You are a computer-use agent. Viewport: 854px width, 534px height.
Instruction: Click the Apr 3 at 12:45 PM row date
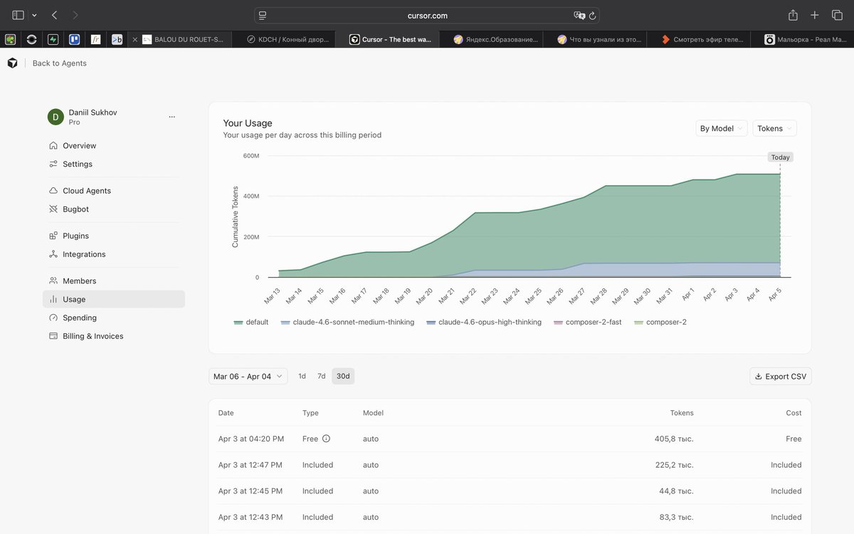(251, 491)
